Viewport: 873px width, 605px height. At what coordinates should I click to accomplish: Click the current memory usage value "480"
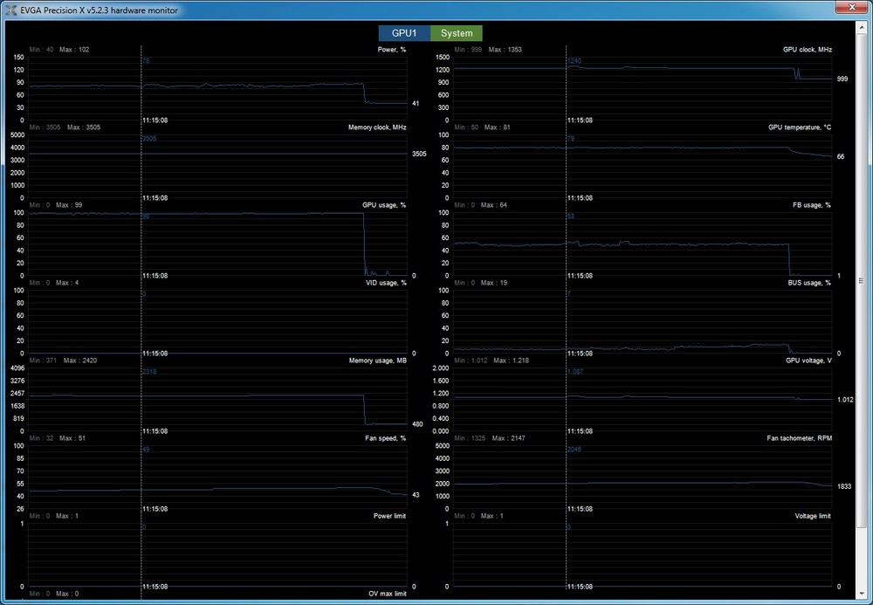click(x=417, y=424)
